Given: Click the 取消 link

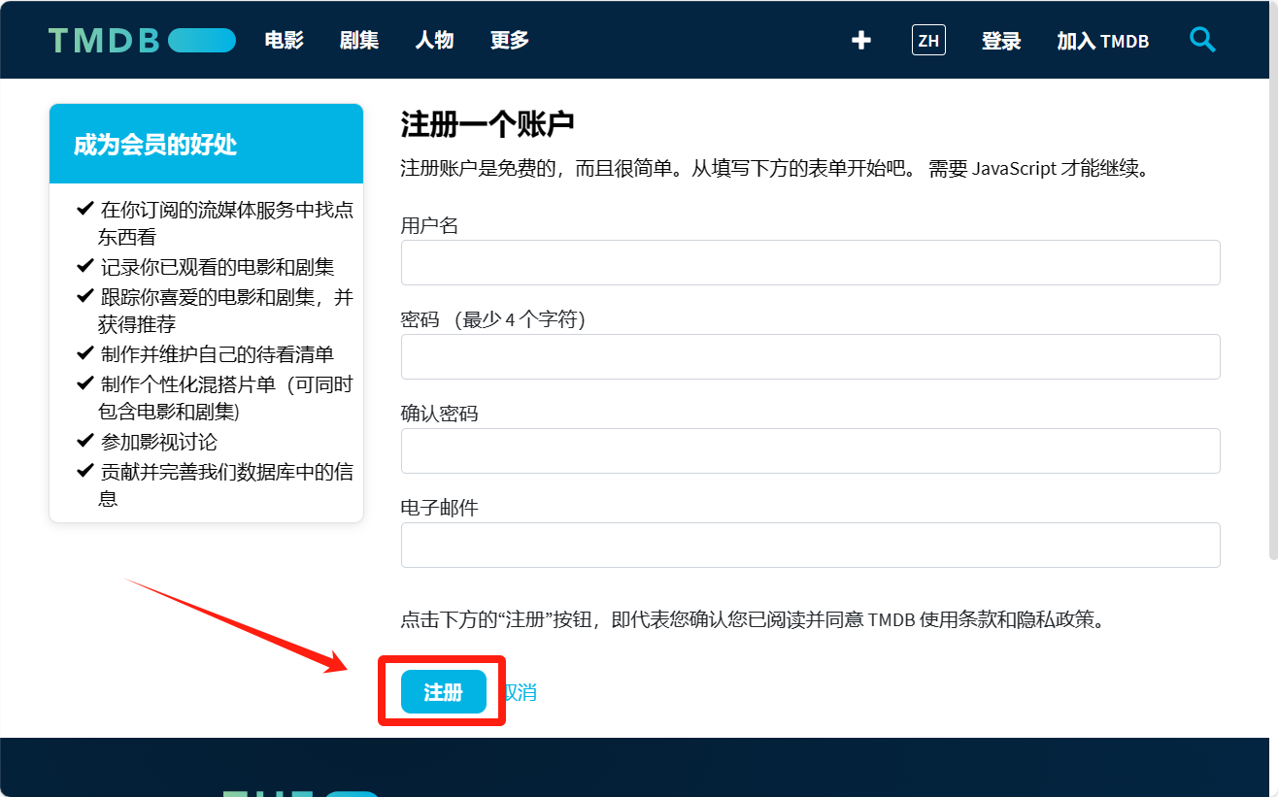Looking at the screenshot, I should pos(521,692).
